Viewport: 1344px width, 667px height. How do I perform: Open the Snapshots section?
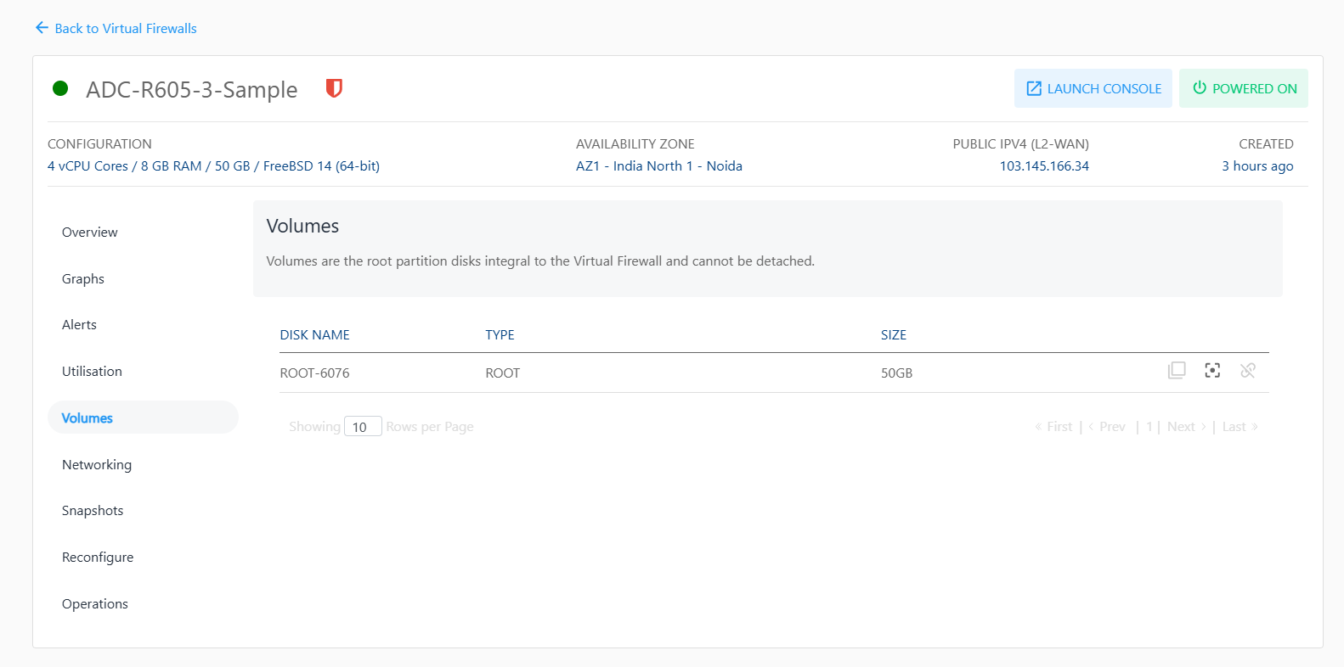(x=93, y=511)
